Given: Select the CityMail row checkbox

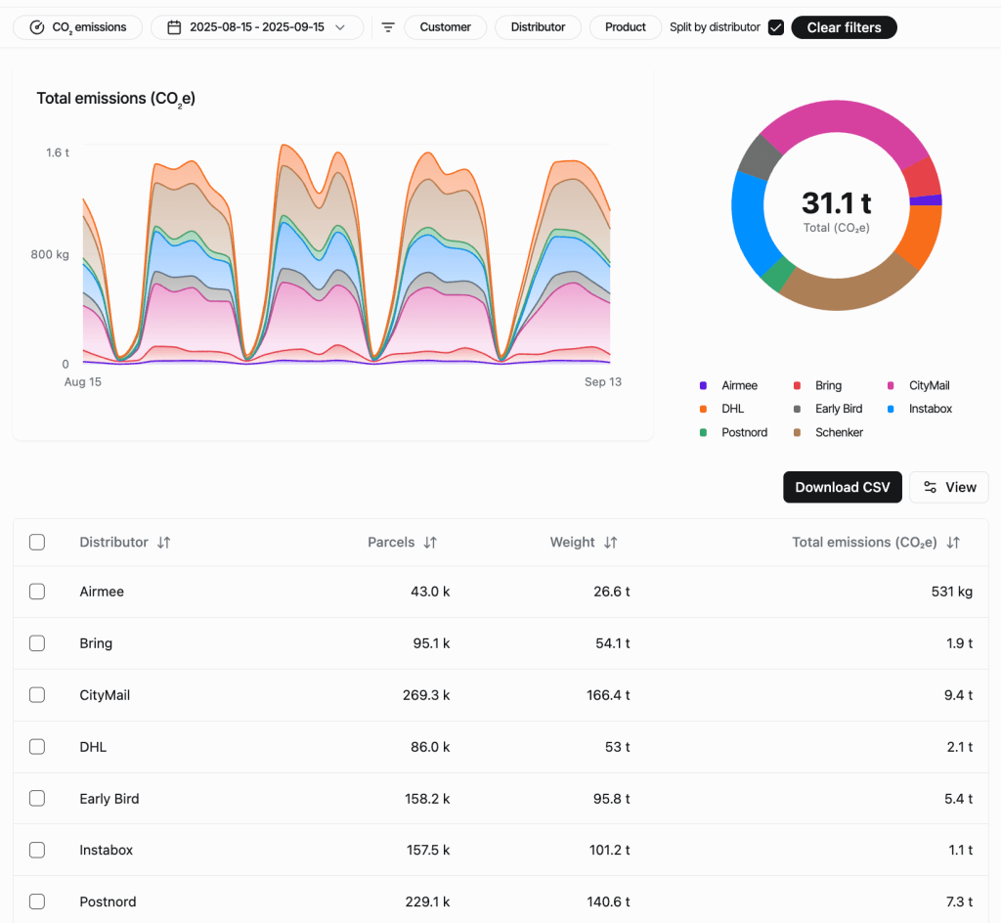Looking at the screenshot, I should (x=37, y=695).
